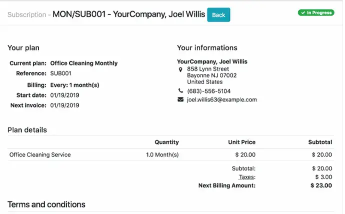345x214 pixels.
Task: Click the SUB001 reference value
Action: tap(61, 73)
